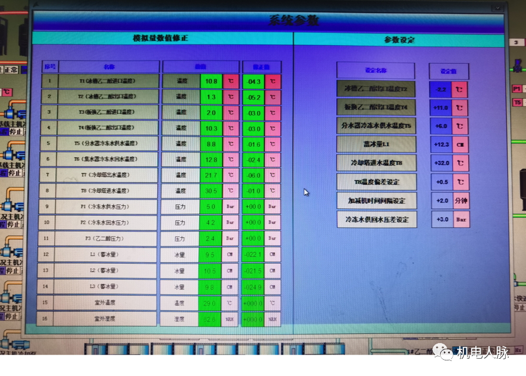This screenshot has height=376, width=526.
Task: Select setpoint +12.3 for 蓄冰量L1
Action: click(x=442, y=145)
